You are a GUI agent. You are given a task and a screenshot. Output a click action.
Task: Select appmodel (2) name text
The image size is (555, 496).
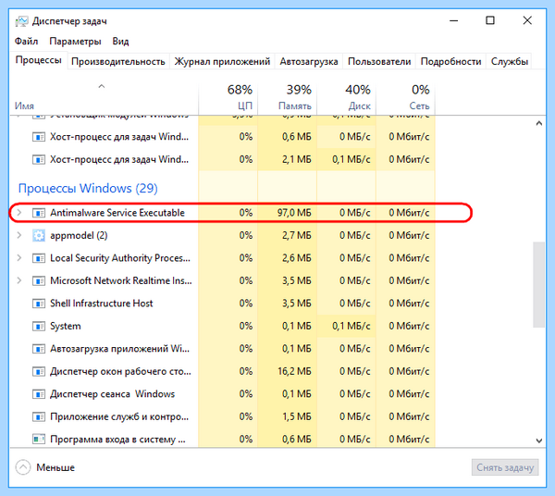[x=79, y=235]
